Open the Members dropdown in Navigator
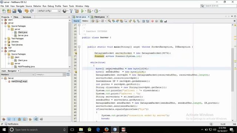237x133 pixels. (18, 75)
